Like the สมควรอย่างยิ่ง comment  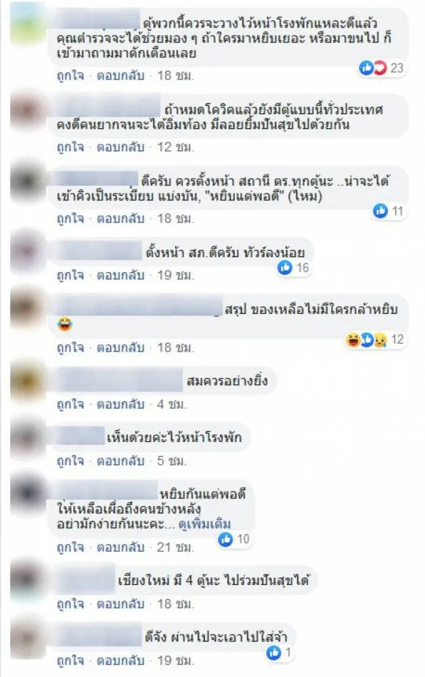pyautogui.click(x=70, y=405)
